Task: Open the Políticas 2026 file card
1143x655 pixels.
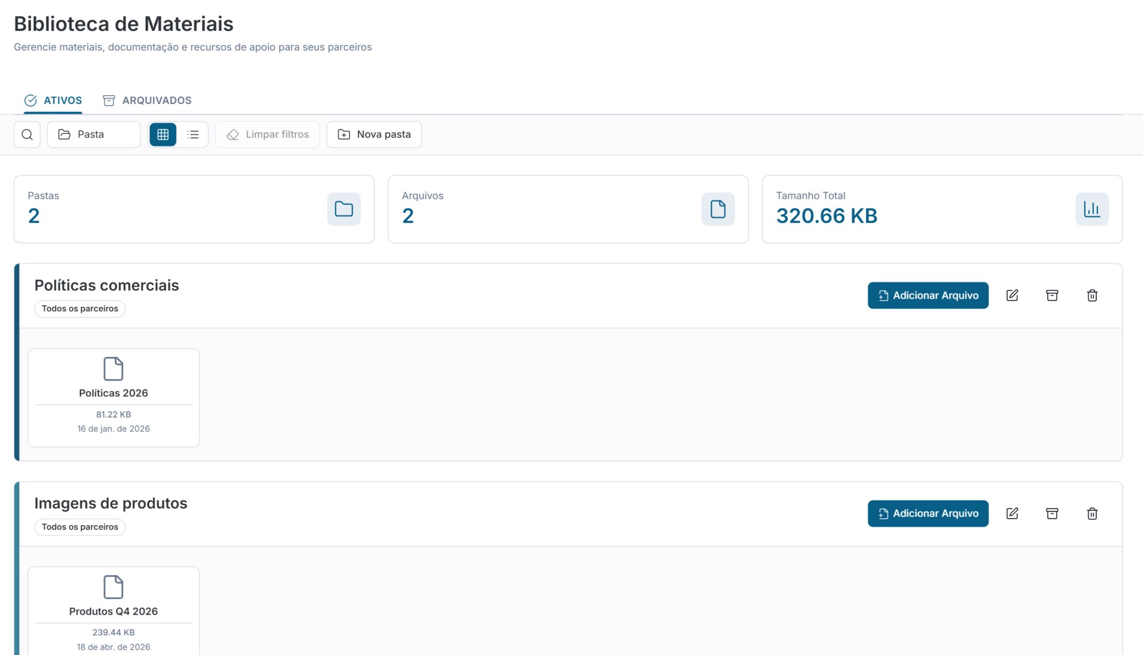Action: click(114, 398)
